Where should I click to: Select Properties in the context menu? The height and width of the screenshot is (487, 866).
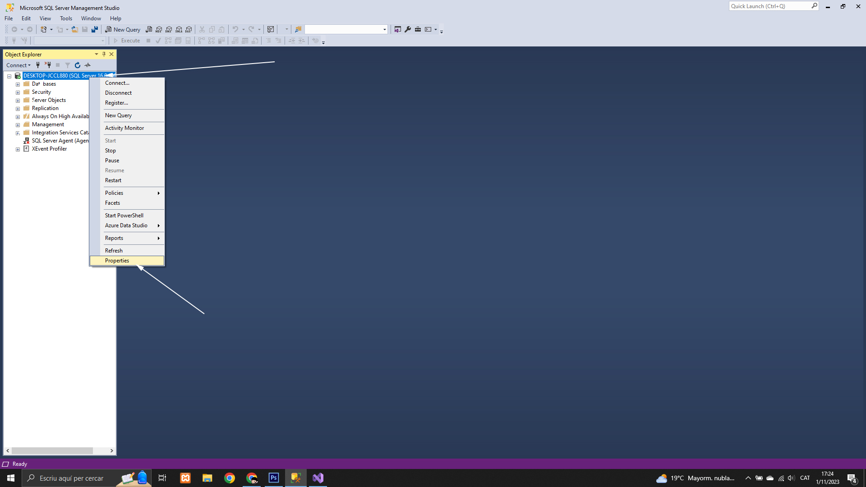pos(117,261)
